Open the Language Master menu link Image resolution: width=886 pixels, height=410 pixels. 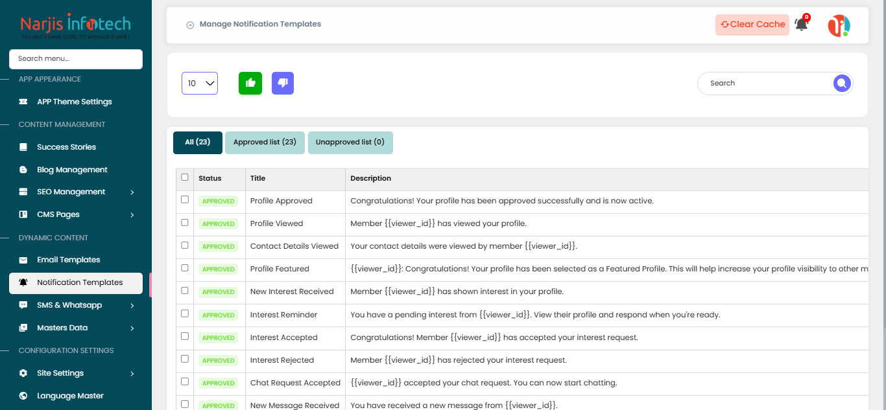click(x=70, y=396)
